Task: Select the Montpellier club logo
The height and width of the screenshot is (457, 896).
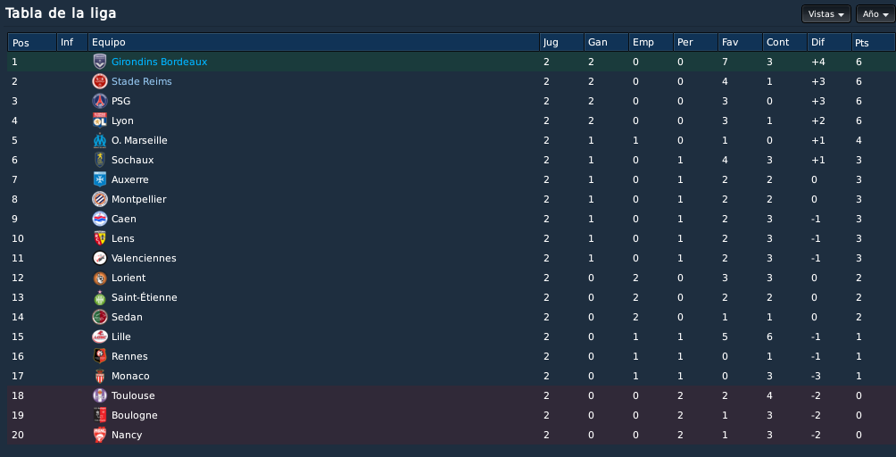Action: point(100,199)
